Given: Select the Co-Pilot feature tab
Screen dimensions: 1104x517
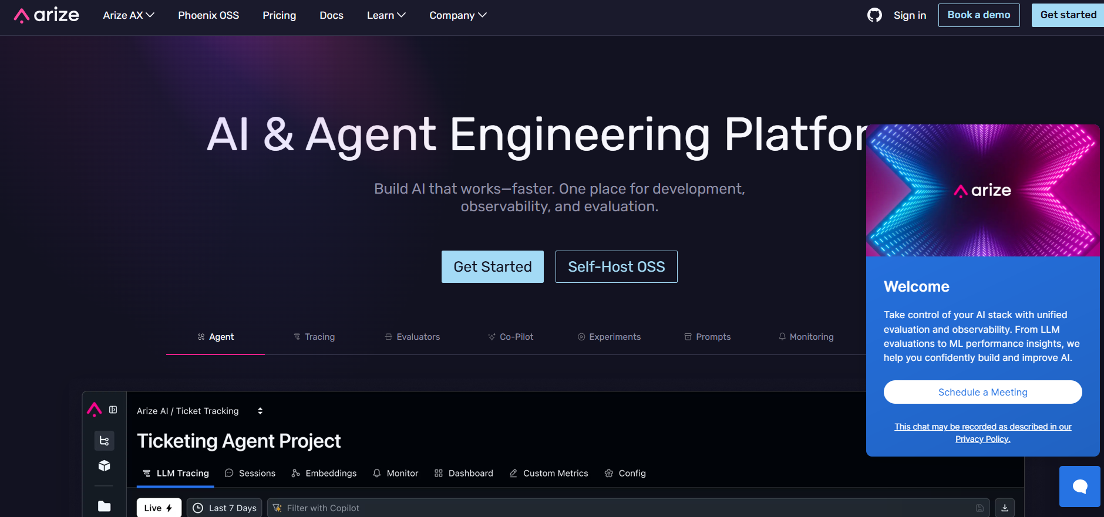Looking at the screenshot, I should tap(511, 337).
